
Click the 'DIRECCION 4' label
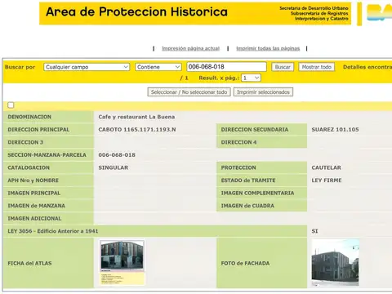point(238,142)
